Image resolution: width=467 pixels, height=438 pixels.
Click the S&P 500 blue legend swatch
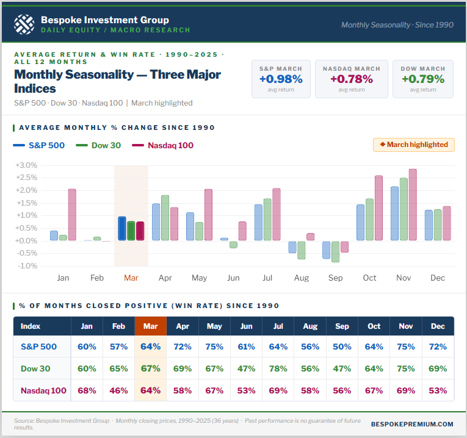tap(19, 145)
